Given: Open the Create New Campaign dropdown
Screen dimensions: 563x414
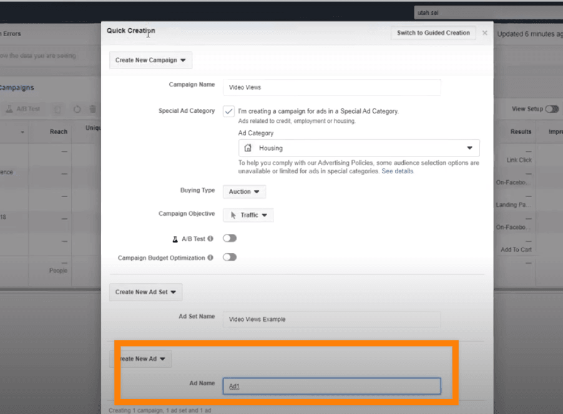Looking at the screenshot, I should (150, 60).
